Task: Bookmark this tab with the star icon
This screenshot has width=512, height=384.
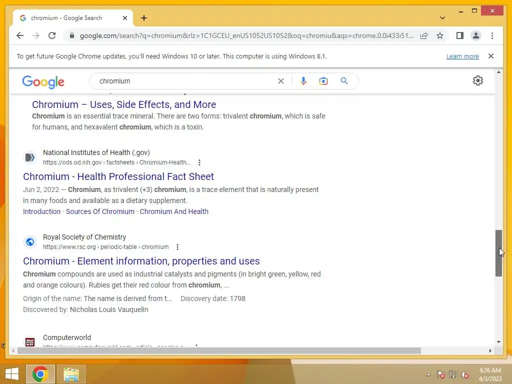Action: [440, 35]
